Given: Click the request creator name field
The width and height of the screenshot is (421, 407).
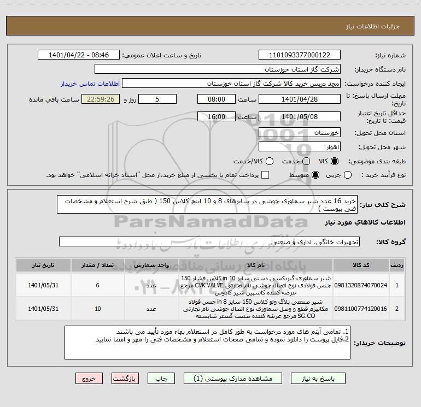Looking at the screenshot, I should coord(231,84).
